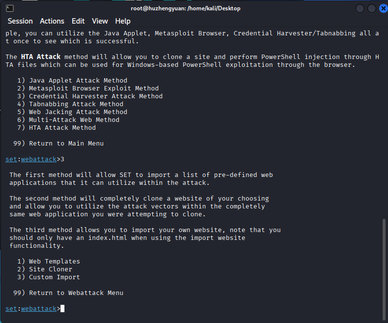This screenshot has height=323, width=388.
Task: Open the View menu
Action: click(x=100, y=21)
